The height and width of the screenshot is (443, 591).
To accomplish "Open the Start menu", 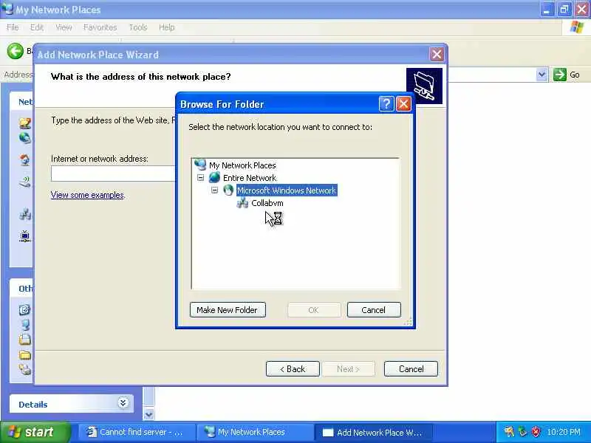I will (35, 432).
